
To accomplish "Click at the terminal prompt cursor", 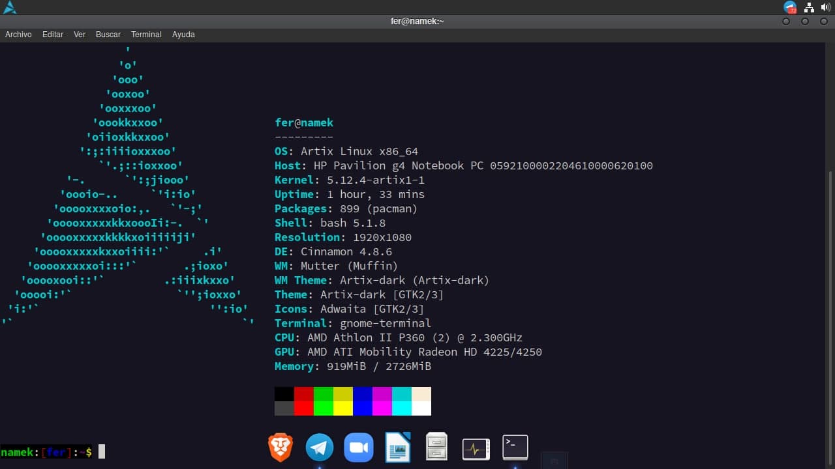I will (x=102, y=452).
